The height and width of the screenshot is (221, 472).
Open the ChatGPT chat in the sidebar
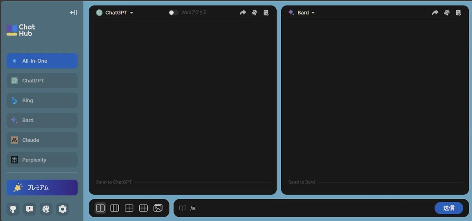pos(42,81)
